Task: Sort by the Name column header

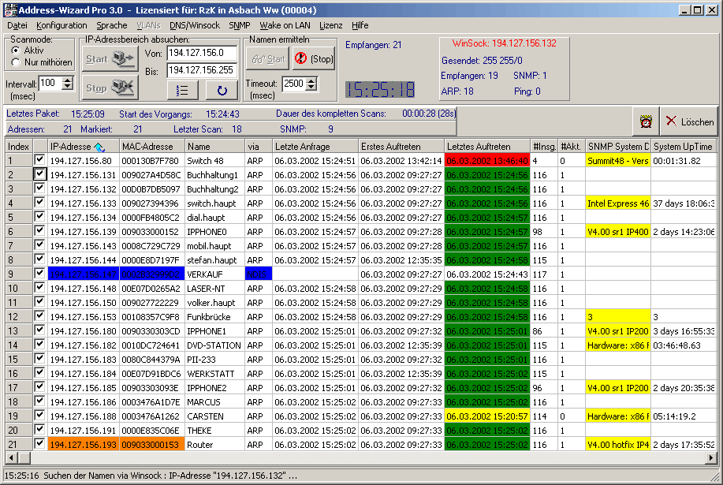Action: [214, 147]
